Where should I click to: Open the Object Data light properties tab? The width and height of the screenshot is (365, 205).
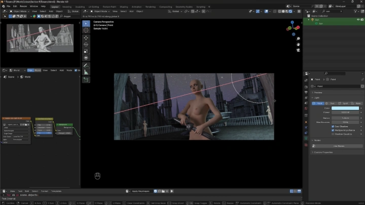[306, 138]
